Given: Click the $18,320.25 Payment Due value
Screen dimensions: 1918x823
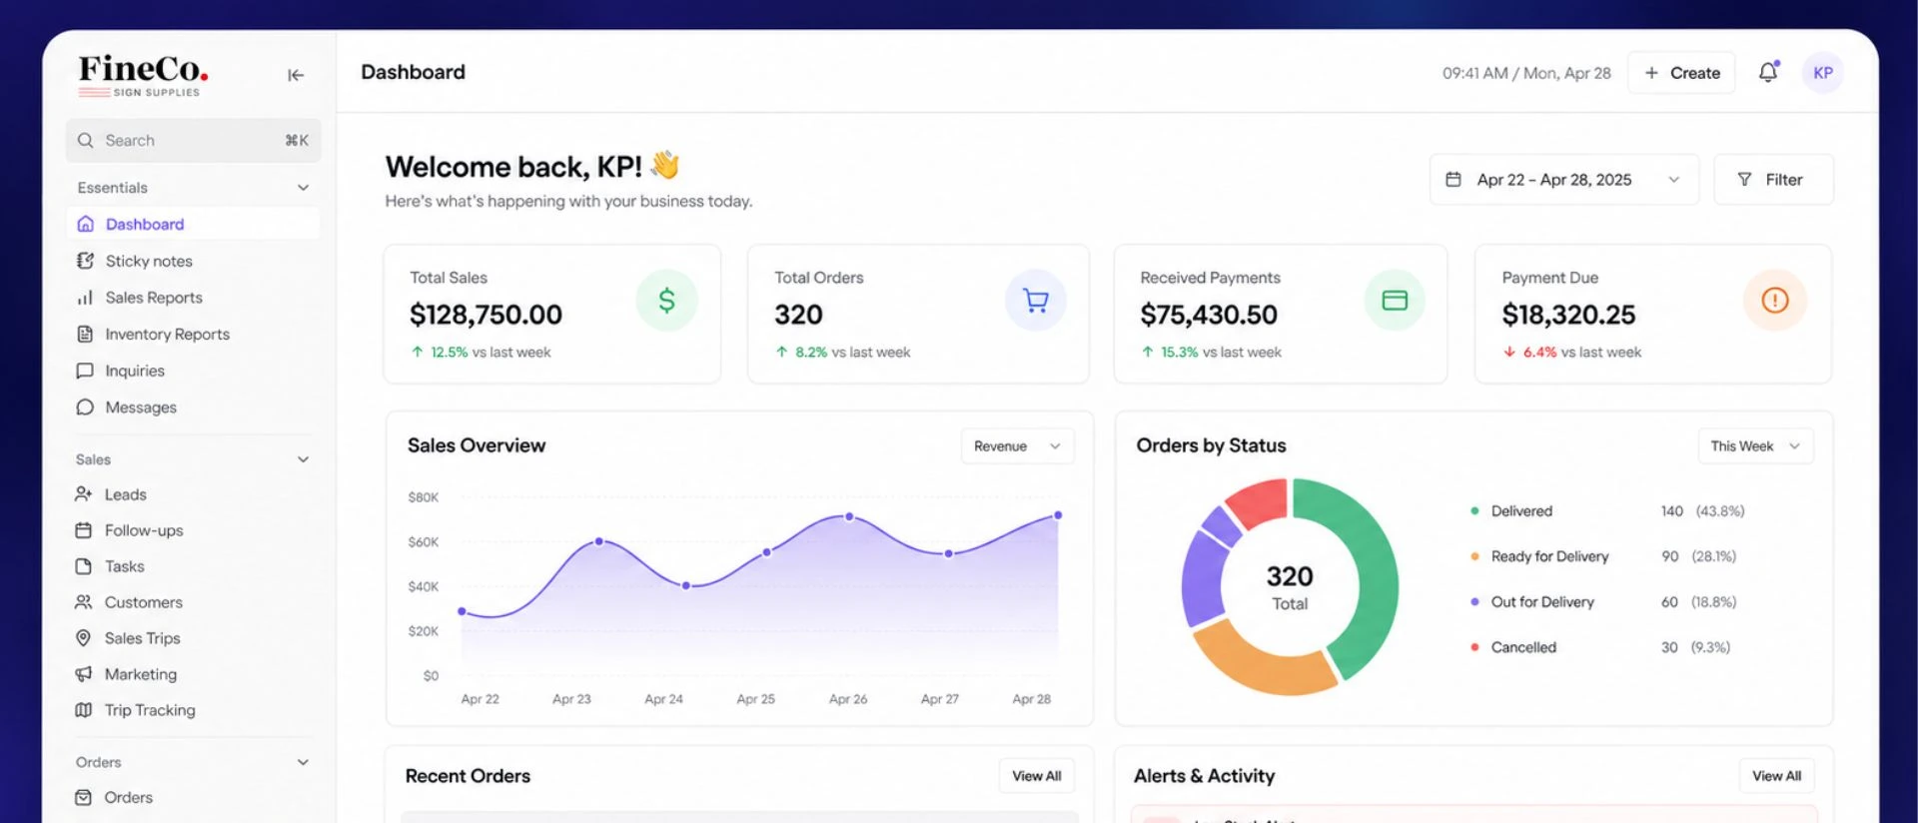Looking at the screenshot, I should click(x=1568, y=315).
